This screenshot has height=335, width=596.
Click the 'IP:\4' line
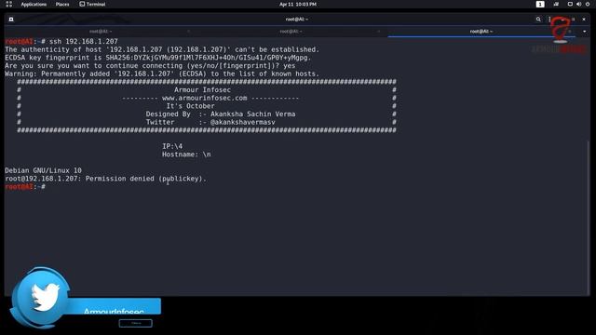point(172,146)
